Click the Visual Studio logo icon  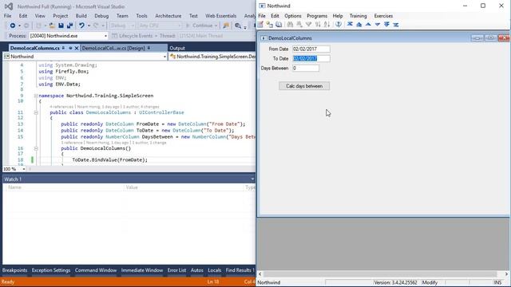[9, 6]
